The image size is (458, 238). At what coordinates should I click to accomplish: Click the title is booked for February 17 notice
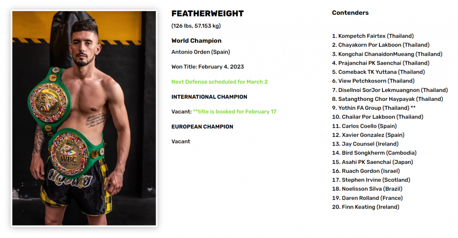coord(234,112)
